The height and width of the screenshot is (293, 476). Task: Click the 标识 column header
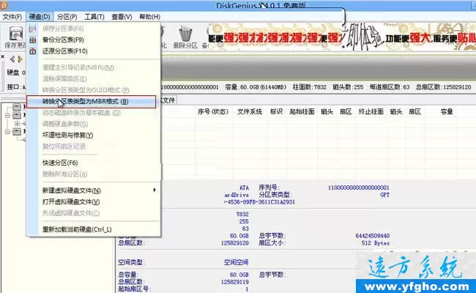[x=276, y=112]
